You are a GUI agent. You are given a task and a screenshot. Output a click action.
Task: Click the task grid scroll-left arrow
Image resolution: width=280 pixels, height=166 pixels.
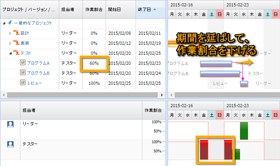tap(4, 95)
